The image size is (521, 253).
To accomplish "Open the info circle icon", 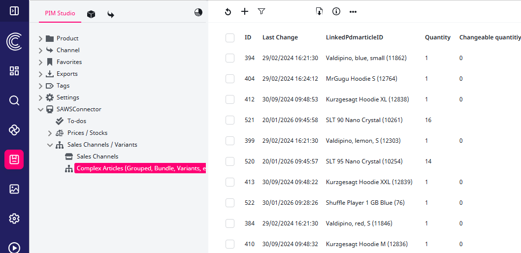I will click(x=336, y=11).
